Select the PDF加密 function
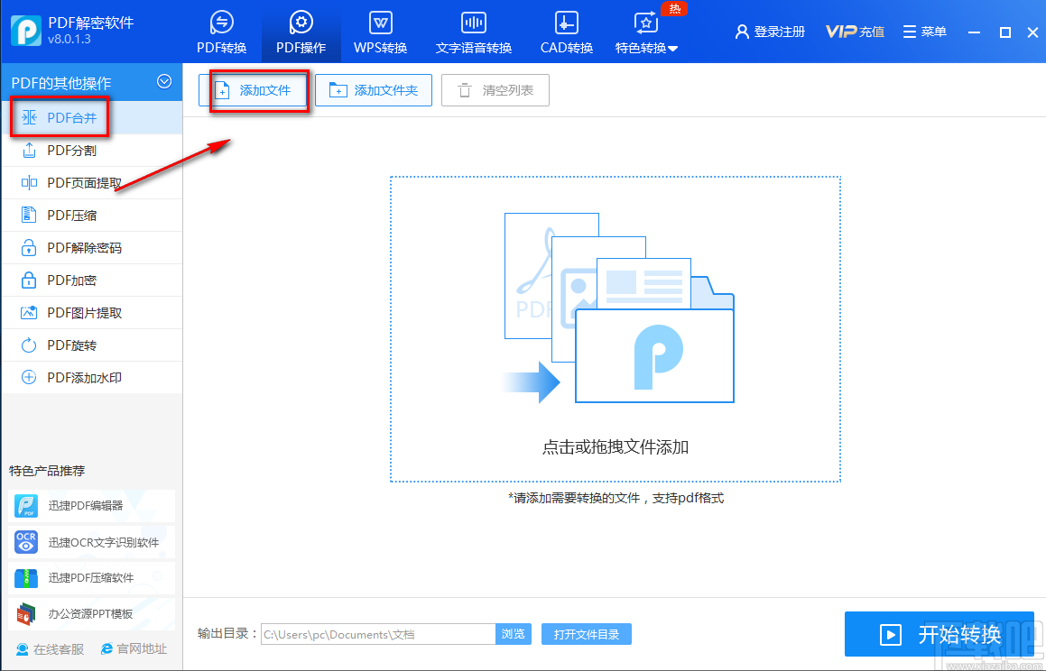The height and width of the screenshot is (671, 1046). pyautogui.click(x=63, y=280)
